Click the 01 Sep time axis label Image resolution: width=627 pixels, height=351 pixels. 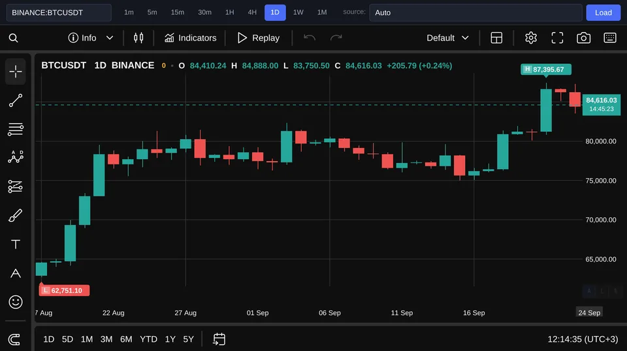click(257, 313)
